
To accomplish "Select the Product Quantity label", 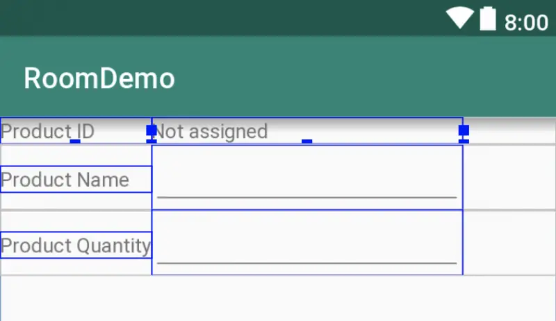I will click(76, 245).
